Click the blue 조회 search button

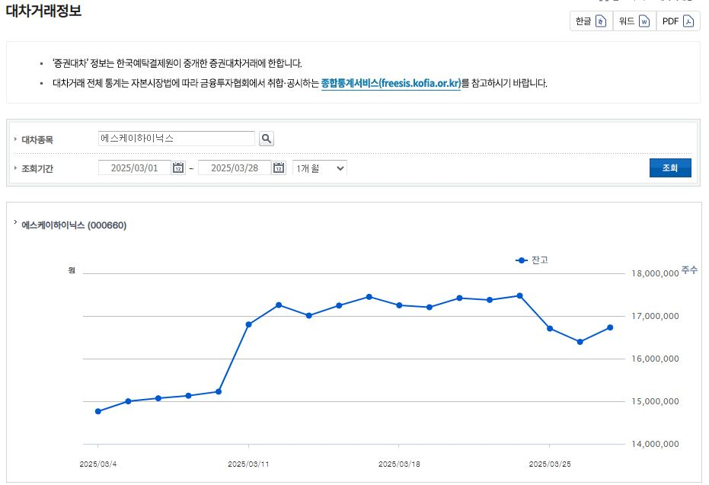(670, 168)
